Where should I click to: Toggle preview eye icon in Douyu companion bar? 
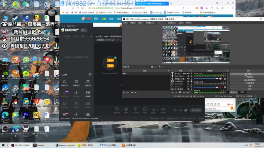181,110
